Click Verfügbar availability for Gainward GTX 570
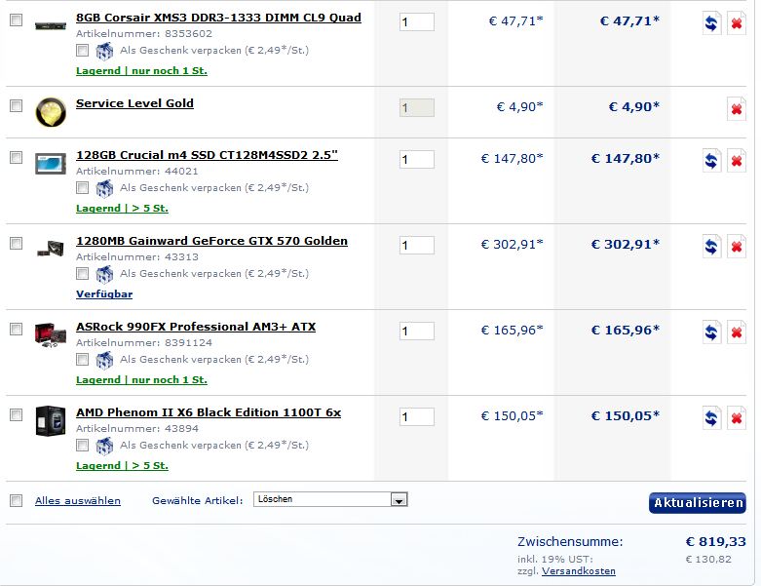 point(104,294)
